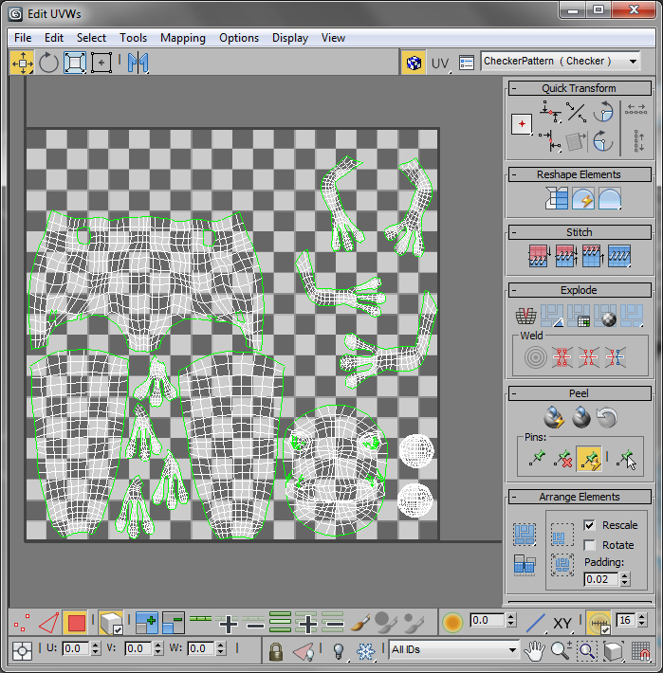
Task: Click the first Stitch to target icon
Action: point(539,256)
